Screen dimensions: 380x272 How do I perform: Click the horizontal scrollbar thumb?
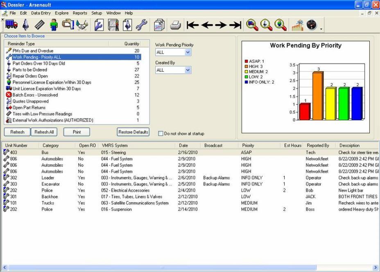(x=163, y=268)
